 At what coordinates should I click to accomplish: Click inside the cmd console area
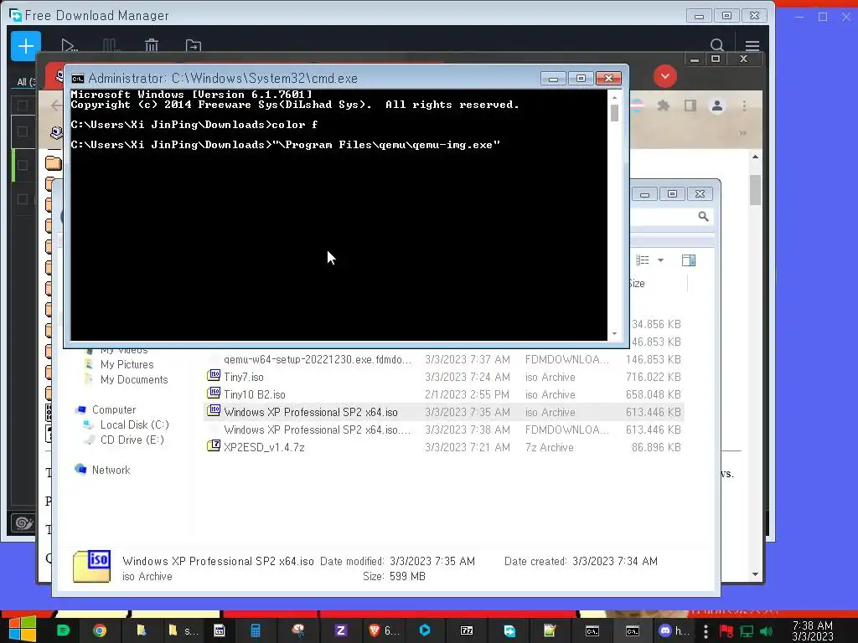pyautogui.click(x=339, y=214)
